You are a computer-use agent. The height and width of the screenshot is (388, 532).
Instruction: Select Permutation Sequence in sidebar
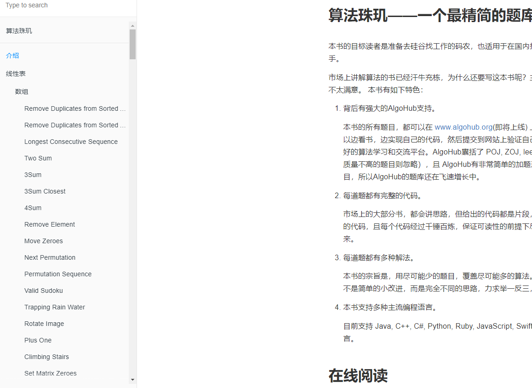(58, 274)
